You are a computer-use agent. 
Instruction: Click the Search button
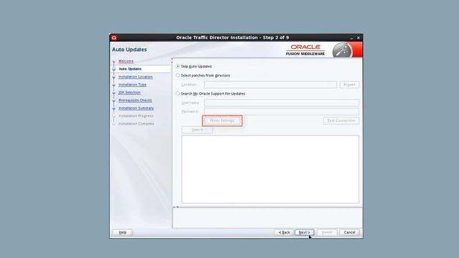click(x=197, y=130)
